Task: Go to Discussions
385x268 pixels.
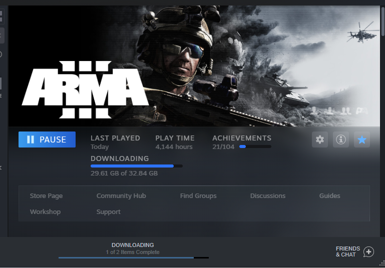Action: point(268,196)
